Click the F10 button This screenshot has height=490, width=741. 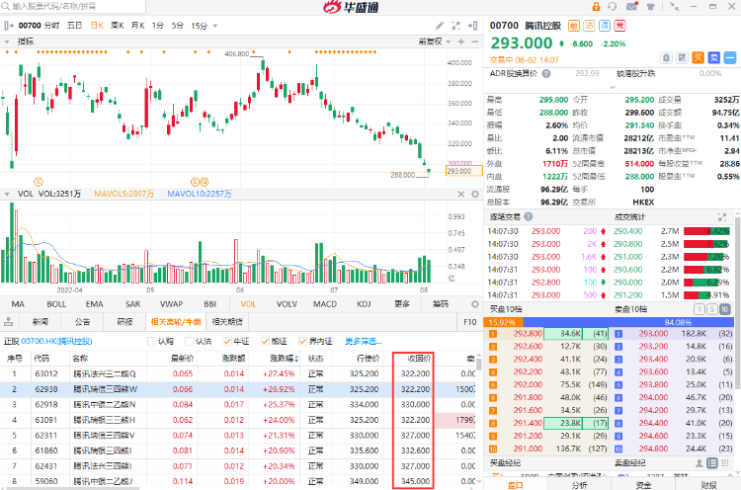(x=469, y=322)
